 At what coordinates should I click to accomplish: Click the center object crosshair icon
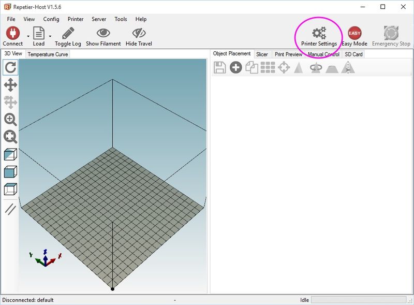click(284, 67)
